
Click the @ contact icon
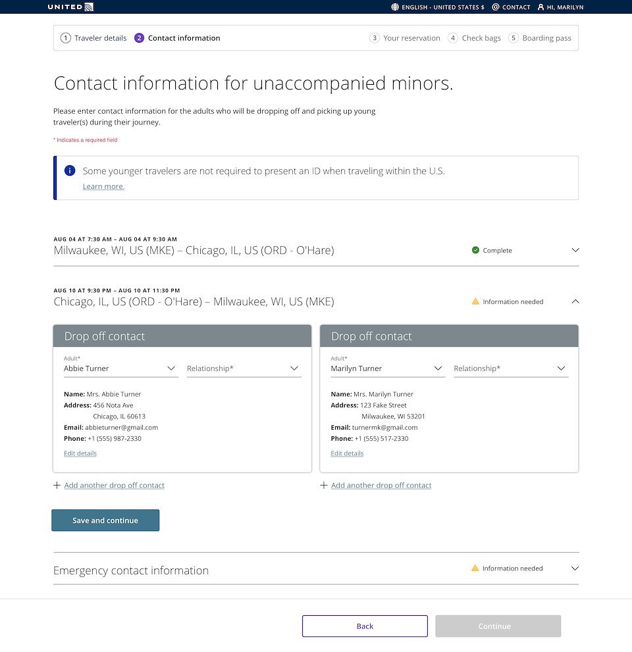click(496, 7)
